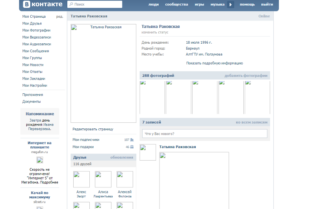Click АлтГТУ им. Ползунова link
Viewport: 315px width, 209px height.
click(204, 54)
